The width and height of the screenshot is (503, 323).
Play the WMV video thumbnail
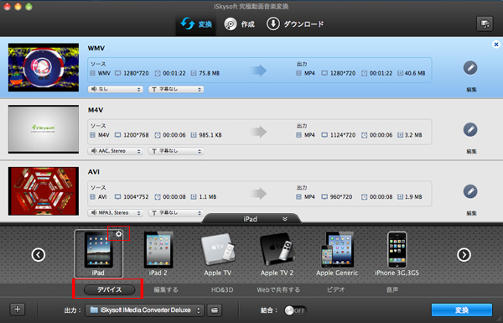44,67
